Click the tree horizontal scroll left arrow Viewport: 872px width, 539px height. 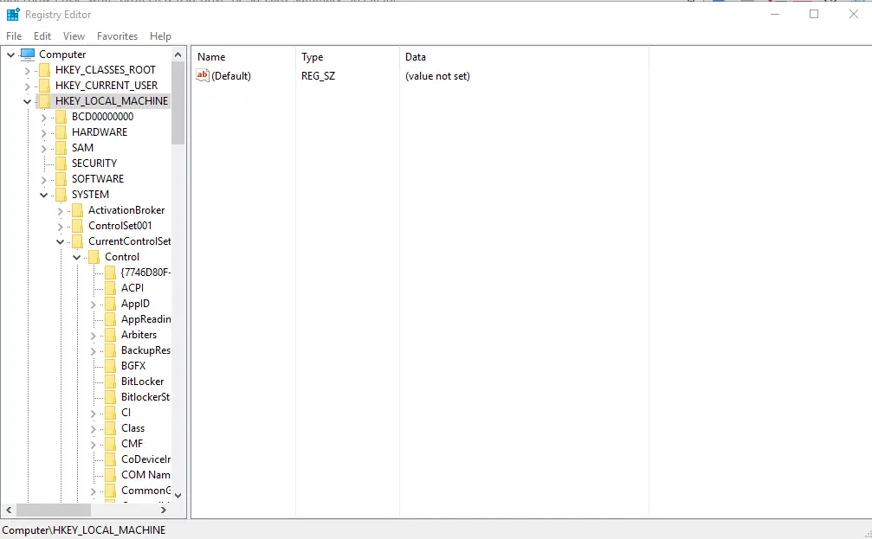point(9,510)
